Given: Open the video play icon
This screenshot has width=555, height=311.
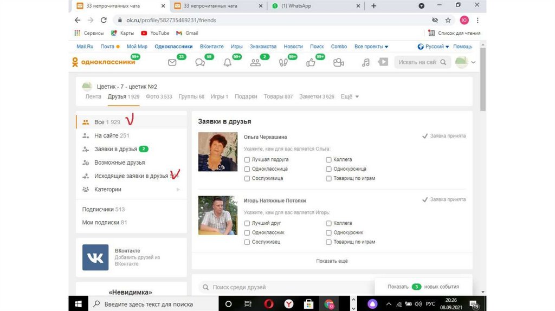Looking at the screenshot, I should click(383, 62).
